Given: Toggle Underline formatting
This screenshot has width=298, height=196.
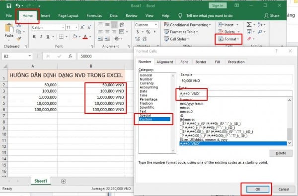Looking at the screenshot, I should (x=48, y=36).
